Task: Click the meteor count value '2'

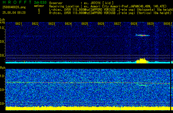Action: point(39,13)
